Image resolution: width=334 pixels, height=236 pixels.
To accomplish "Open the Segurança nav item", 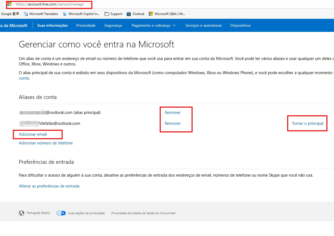I will click(x=113, y=25).
